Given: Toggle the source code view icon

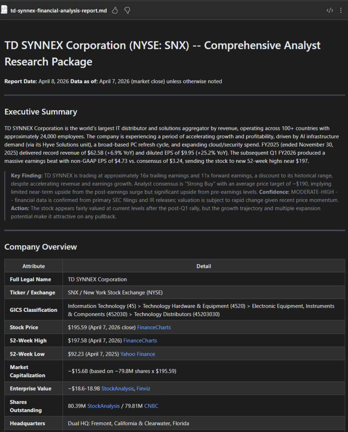Looking at the screenshot, I should click(x=330, y=11).
